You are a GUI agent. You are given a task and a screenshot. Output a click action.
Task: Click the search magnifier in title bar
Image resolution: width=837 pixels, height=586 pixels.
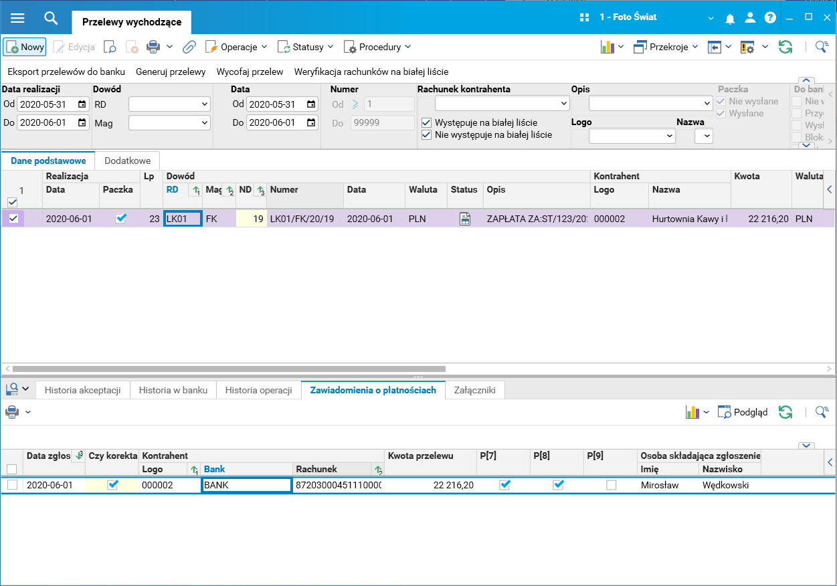[x=51, y=18]
